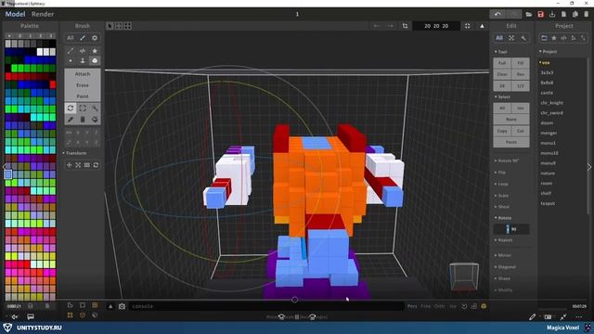Screen dimensions: 594x334
Task: Collapse the Select section
Action: pos(502,97)
